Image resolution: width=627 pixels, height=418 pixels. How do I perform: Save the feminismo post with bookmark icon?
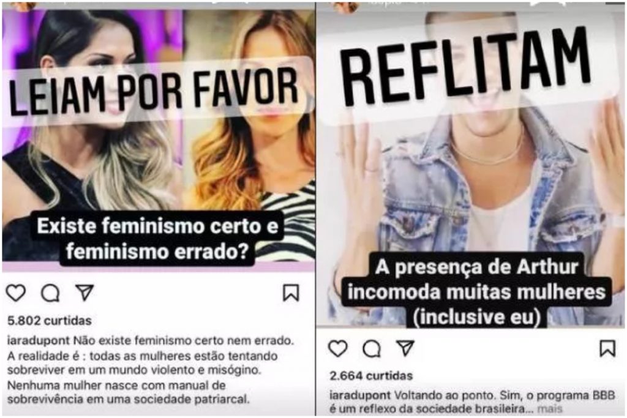pyautogui.click(x=291, y=293)
